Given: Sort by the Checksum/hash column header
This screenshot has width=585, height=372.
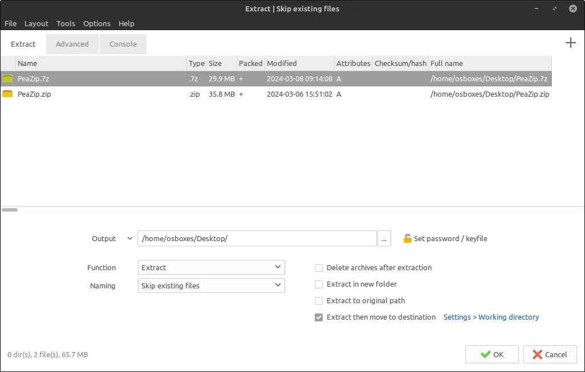Looking at the screenshot, I should tap(400, 63).
